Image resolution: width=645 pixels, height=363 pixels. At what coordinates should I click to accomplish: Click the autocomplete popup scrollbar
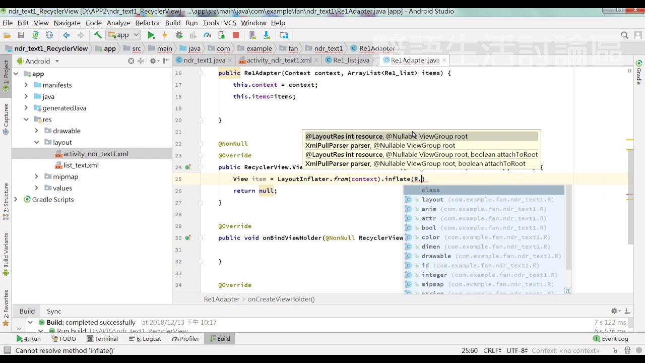coord(568,227)
